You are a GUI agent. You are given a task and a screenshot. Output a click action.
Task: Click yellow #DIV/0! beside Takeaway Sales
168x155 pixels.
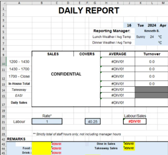point(129,148)
